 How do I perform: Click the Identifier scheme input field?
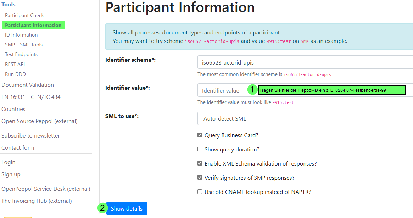[x=305, y=62]
